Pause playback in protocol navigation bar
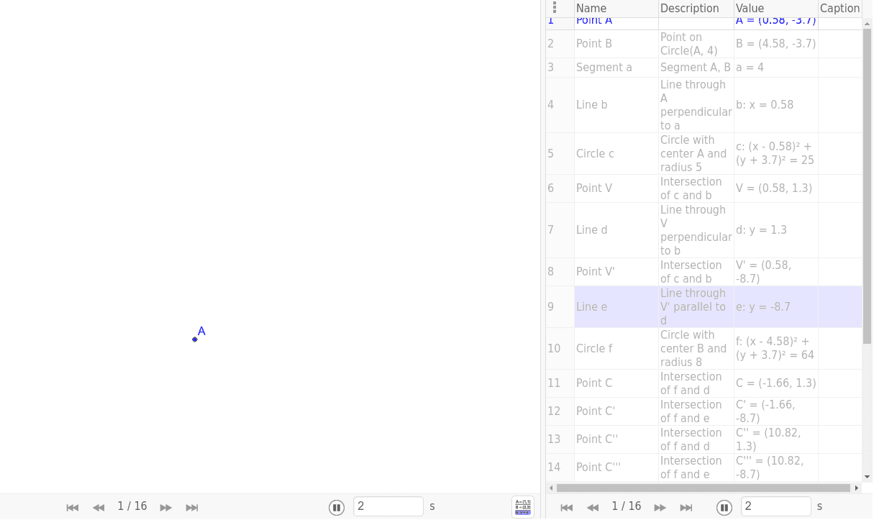Image resolution: width=874 pixels, height=520 pixels. [x=724, y=508]
